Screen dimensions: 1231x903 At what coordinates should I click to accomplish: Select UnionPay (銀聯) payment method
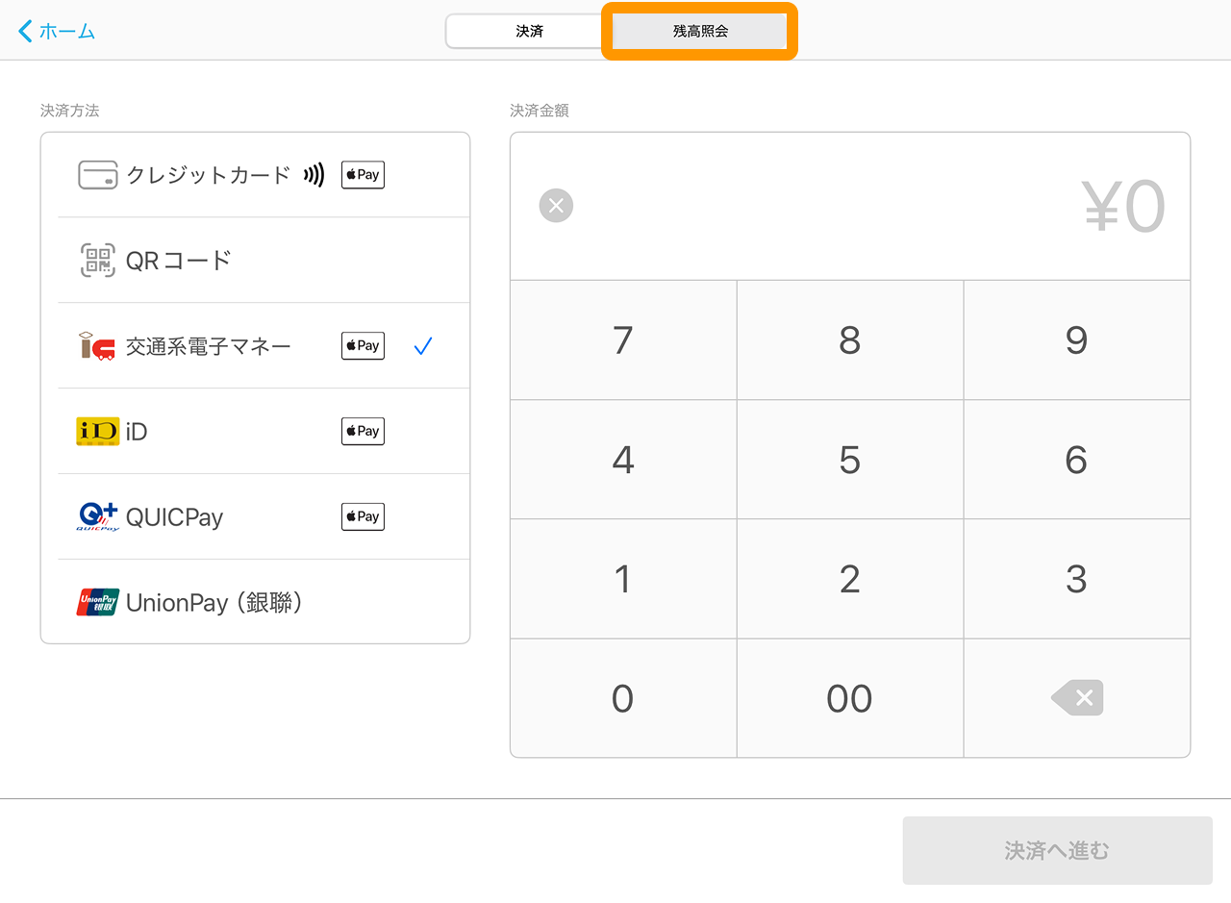tap(214, 603)
